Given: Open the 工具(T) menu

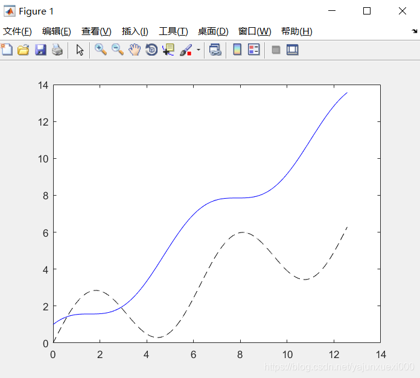Looking at the screenshot, I should click(173, 31).
